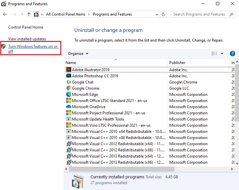Image resolution: width=239 pixels, height=190 pixels.
Task: Click the Visual C++ 2012 (x64) Redistributable icon
Action: click(x=69, y=144)
